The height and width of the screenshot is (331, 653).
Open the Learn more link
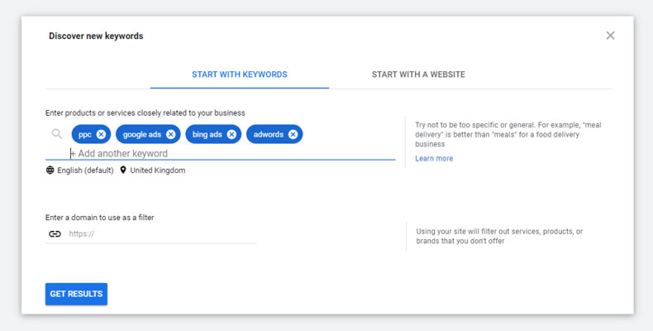tap(434, 158)
